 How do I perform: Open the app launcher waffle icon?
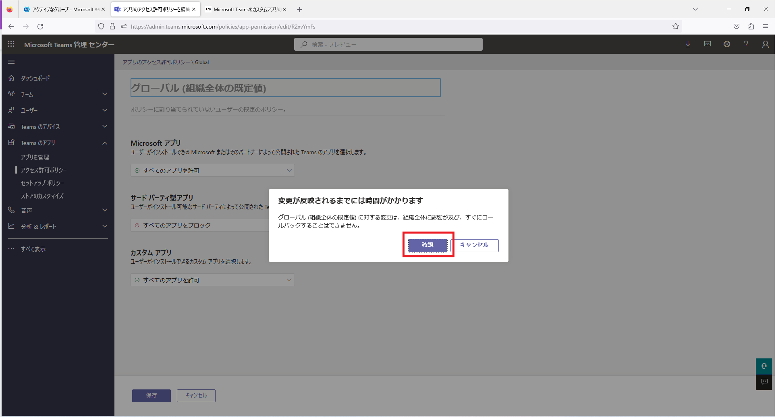pos(11,44)
